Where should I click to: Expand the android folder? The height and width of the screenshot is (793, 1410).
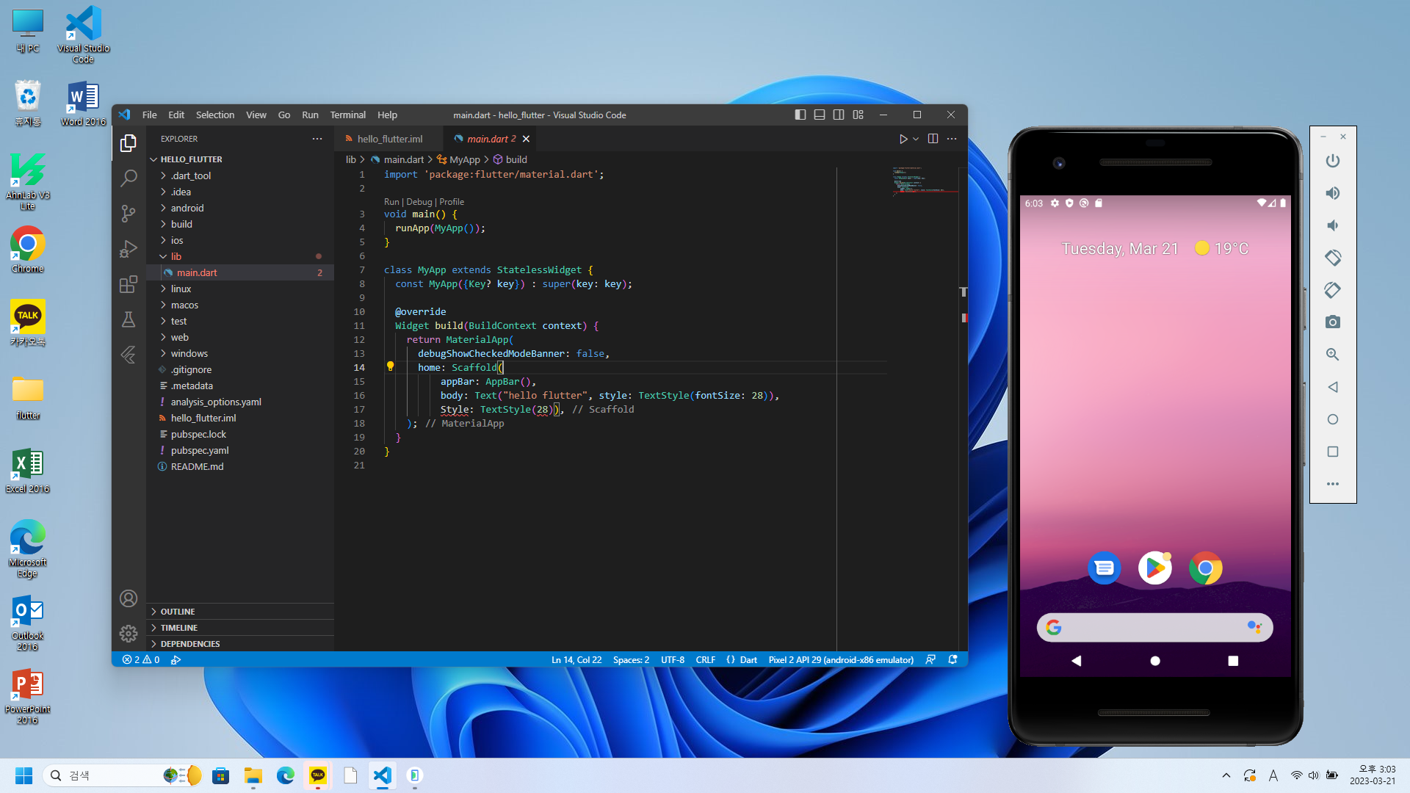tap(240, 209)
